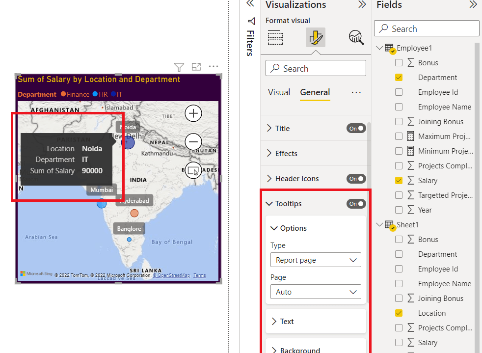Click sigma icon next to Employee1 Bonus

pos(410,63)
